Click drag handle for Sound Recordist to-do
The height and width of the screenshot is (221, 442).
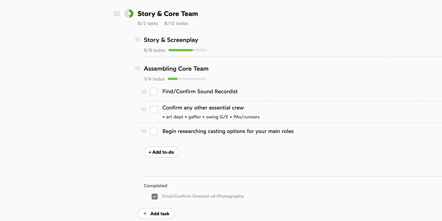(x=144, y=92)
